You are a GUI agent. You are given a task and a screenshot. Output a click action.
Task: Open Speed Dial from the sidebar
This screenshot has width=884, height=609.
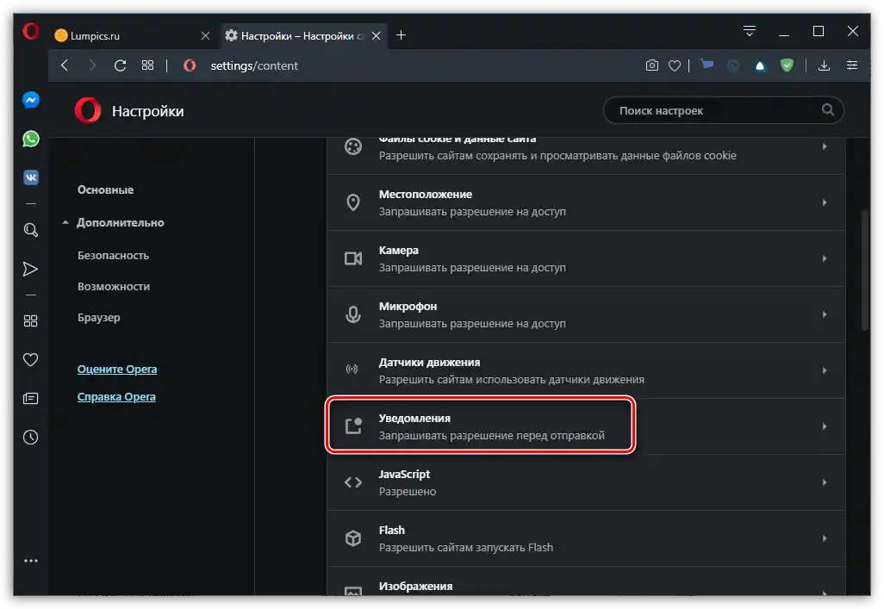pyautogui.click(x=30, y=320)
